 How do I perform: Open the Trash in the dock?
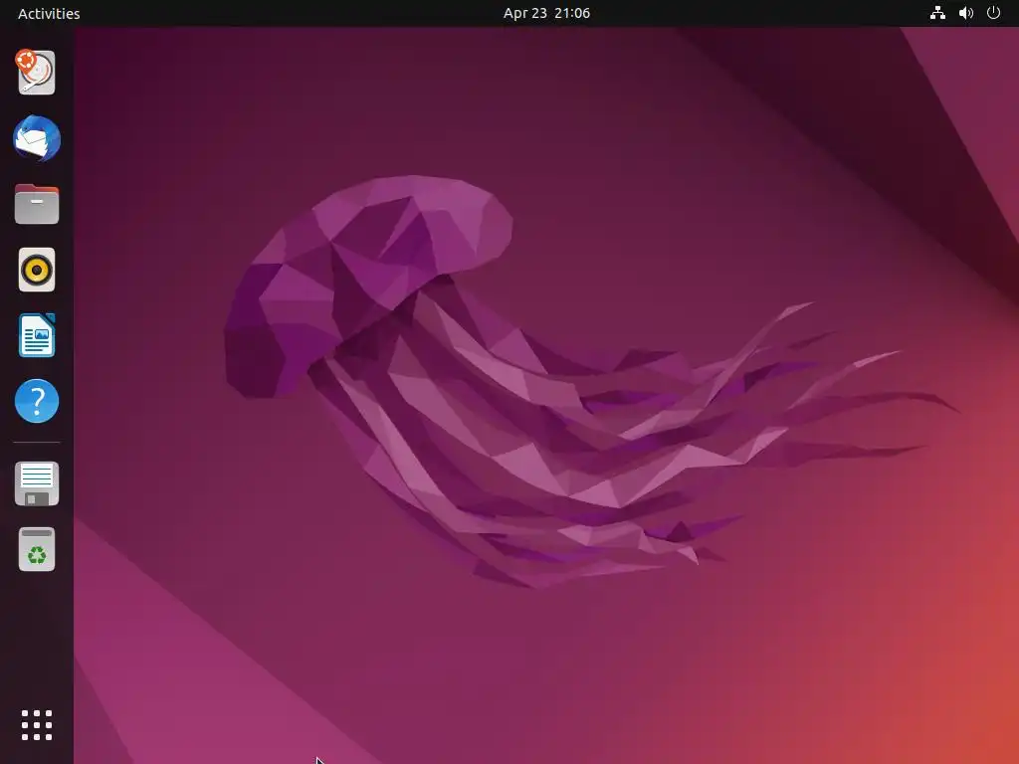[37, 549]
